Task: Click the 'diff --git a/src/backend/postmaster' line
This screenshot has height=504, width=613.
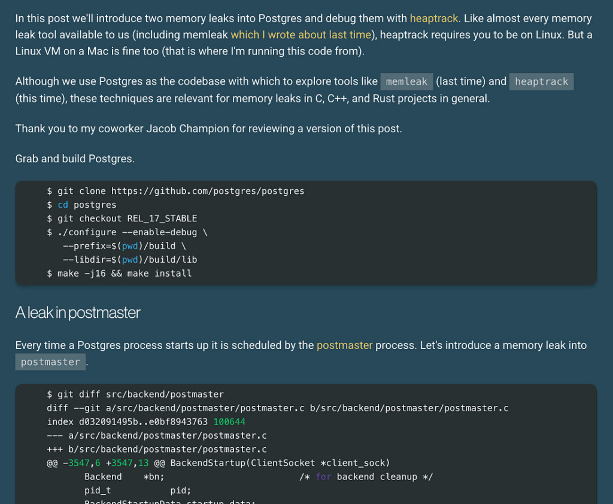Action: pos(278,408)
